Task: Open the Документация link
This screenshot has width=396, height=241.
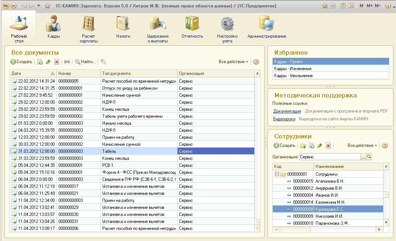Action: click(x=287, y=111)
